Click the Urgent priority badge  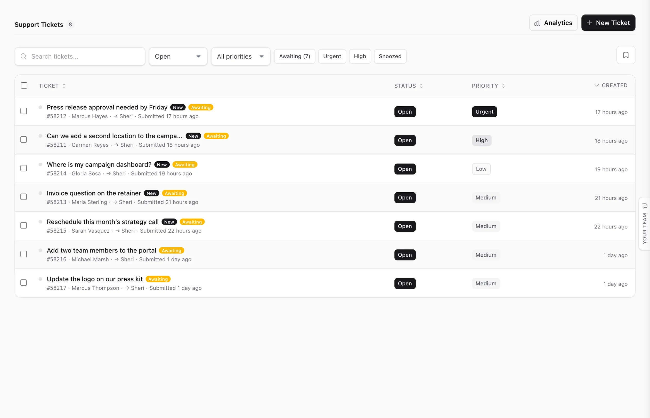[x=484, y=112]
